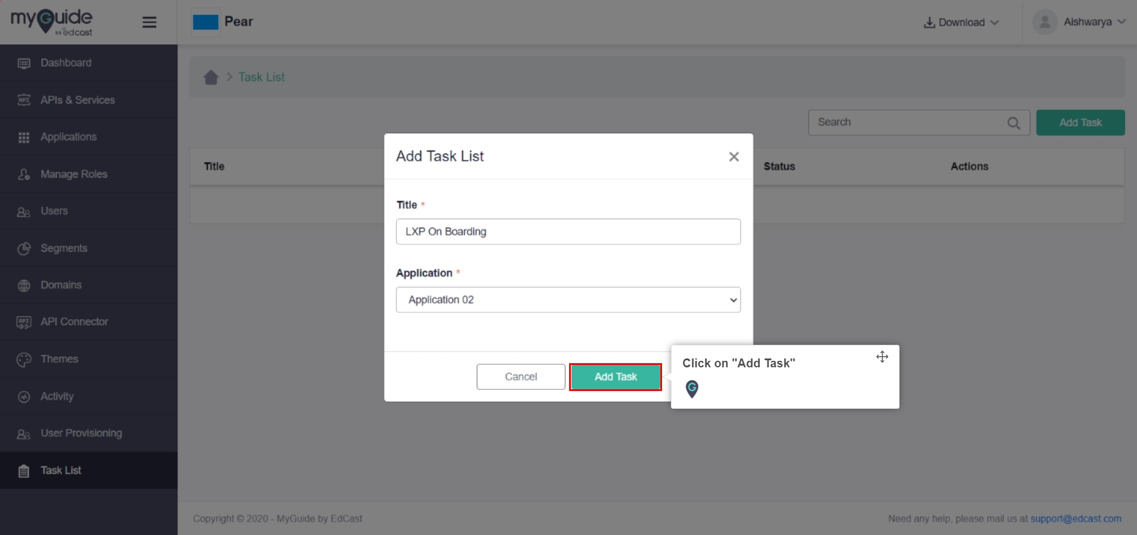Viewport: 1137px width, 535px height.
Task: Expand the Application 02 dropdown
Action: coord(568,300)
